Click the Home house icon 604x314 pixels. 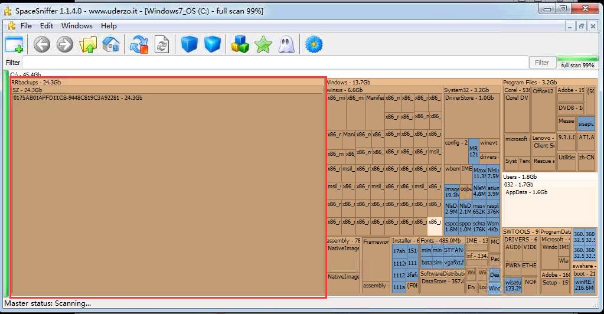(111, 45)
